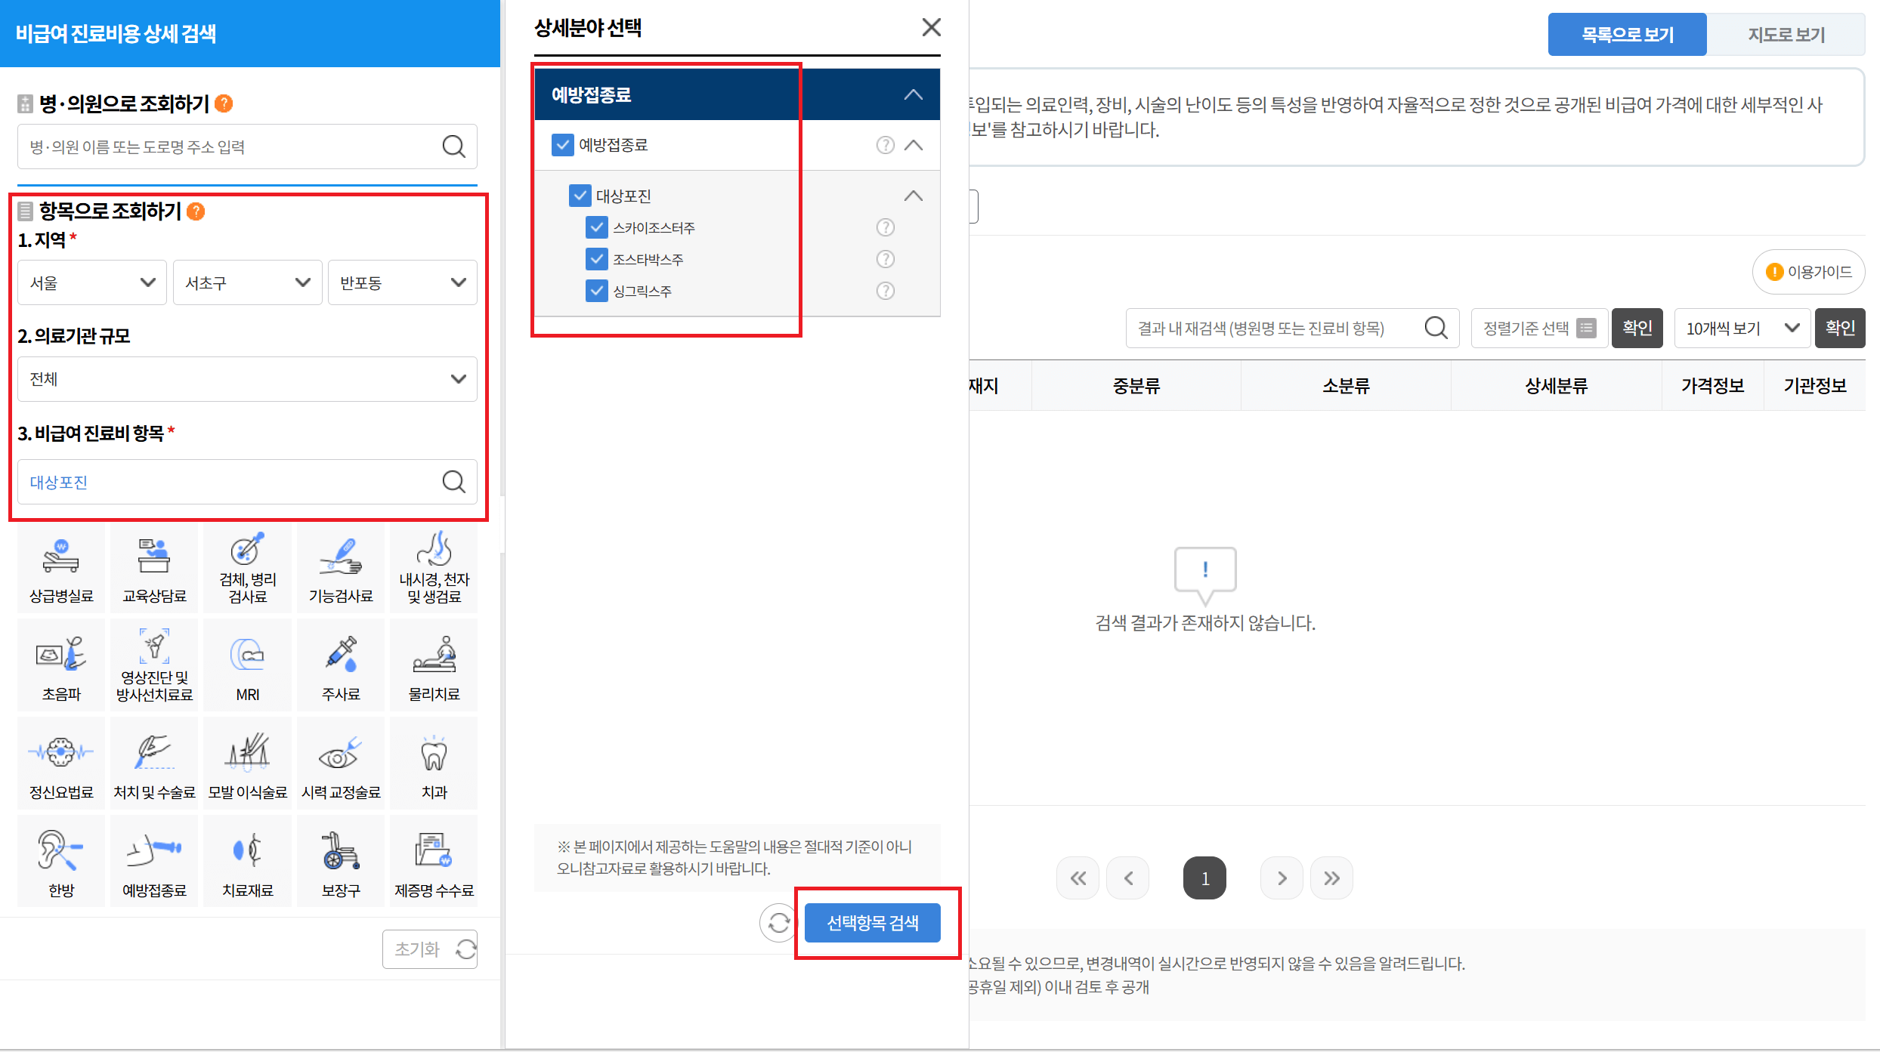This screenshot has height=1052, width=1880.
Task: Click the 이용가이드 usage guide badge
Action: tap(1807, 272)
